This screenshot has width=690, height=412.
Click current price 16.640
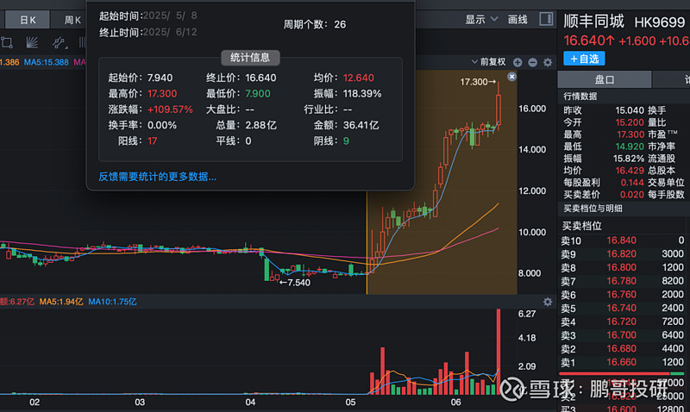(x=589, y=41)
